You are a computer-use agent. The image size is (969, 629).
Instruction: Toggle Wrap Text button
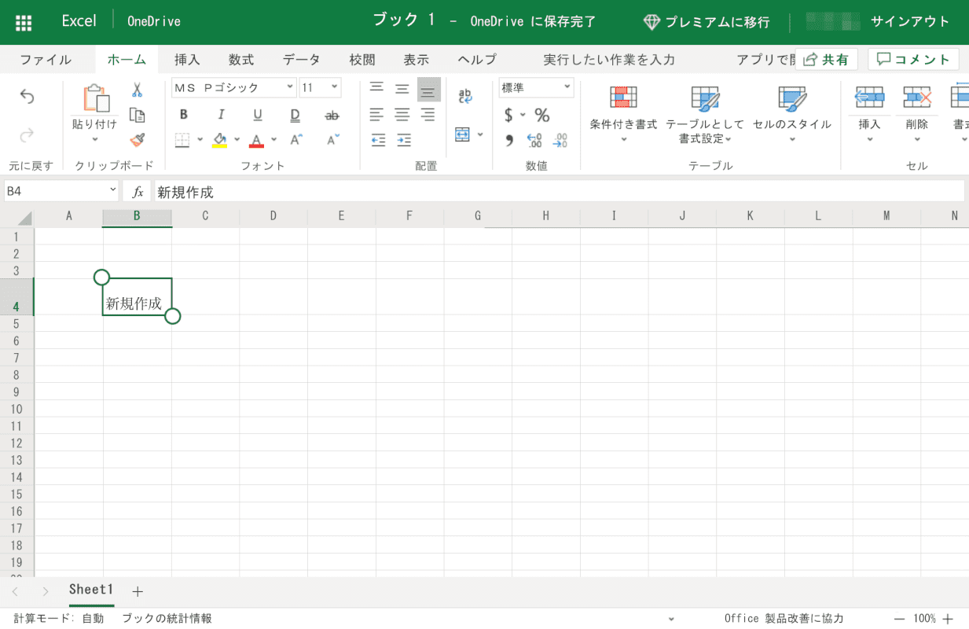tap(464, 97)
